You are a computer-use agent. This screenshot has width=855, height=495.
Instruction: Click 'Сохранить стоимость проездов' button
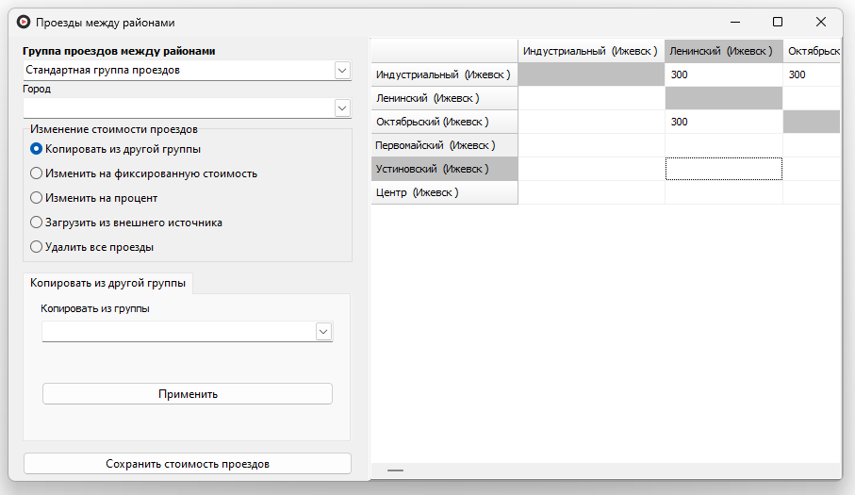point(188,464)
